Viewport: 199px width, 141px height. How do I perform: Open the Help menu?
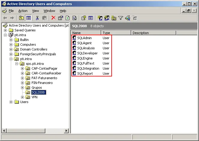click(x=63, y=11)
